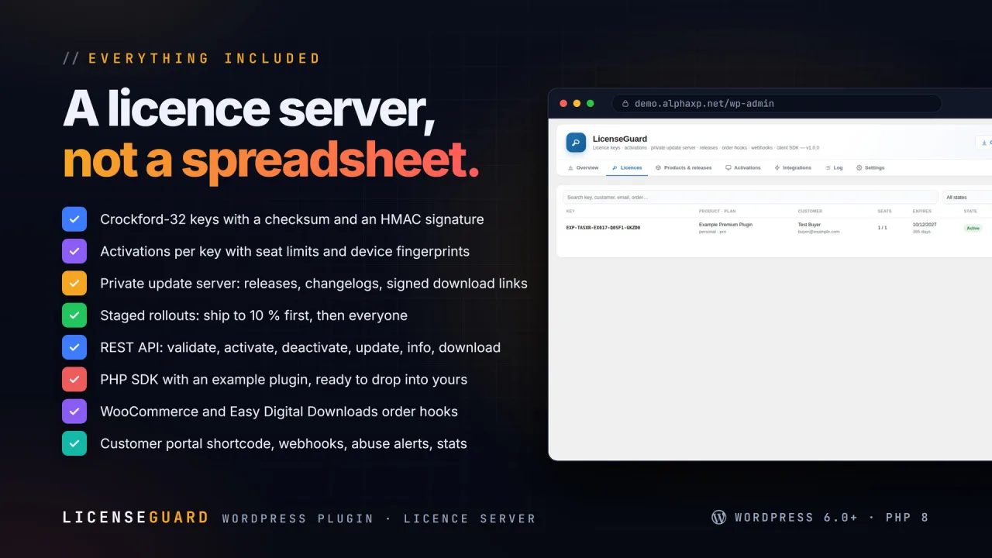Click the Settings gear icon
The image size is (992, 558).
tap(859, 167)
